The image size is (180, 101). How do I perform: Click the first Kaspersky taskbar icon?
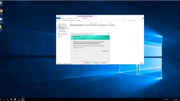(19, 99)
